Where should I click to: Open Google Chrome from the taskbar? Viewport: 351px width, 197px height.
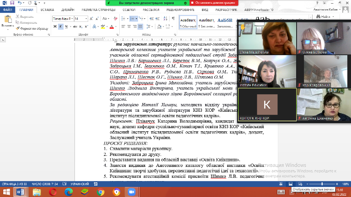click(101, 192)
